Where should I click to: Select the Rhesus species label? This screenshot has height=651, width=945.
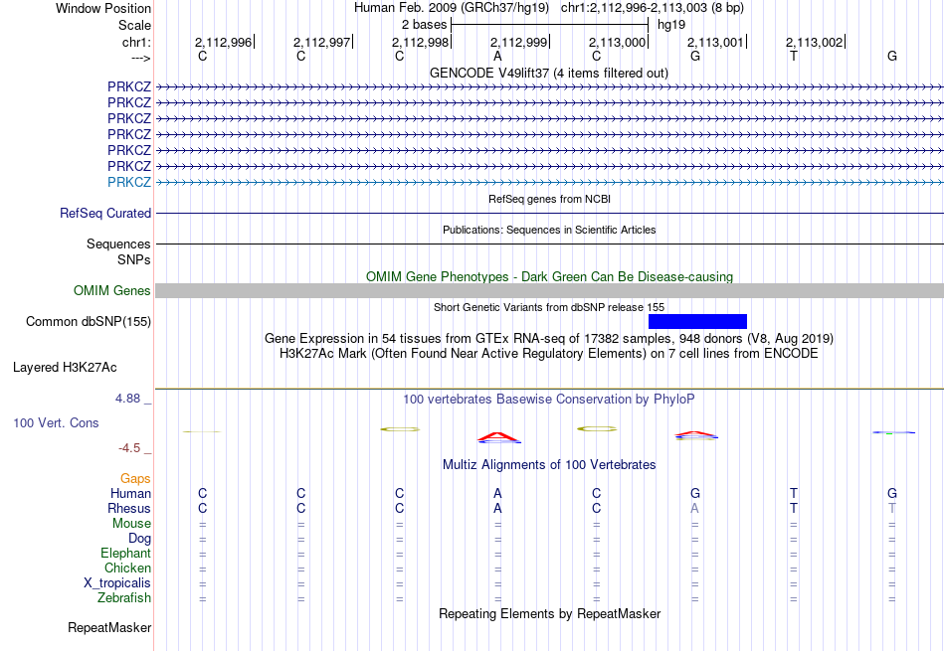click(x=129, y=508)
